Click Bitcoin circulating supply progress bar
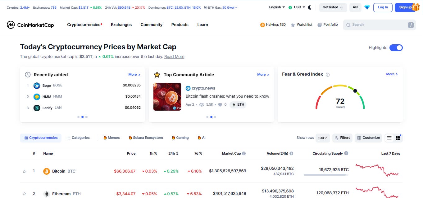This screenshot has width=423, height=198. tap(326, 175)
